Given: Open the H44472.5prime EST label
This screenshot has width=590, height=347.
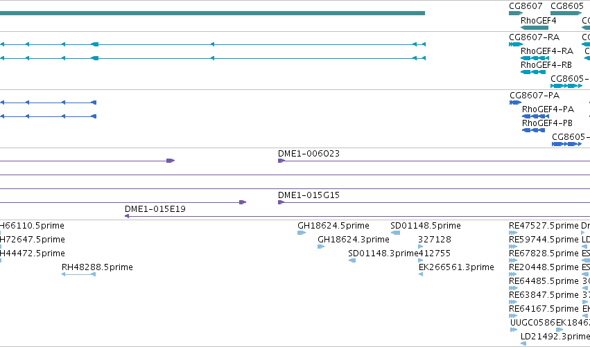Looking at the screenshot, I should (33, 253).
